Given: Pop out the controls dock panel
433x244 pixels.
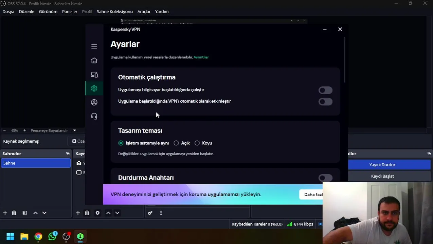Looking at the screenshot, I should (429, 154).
